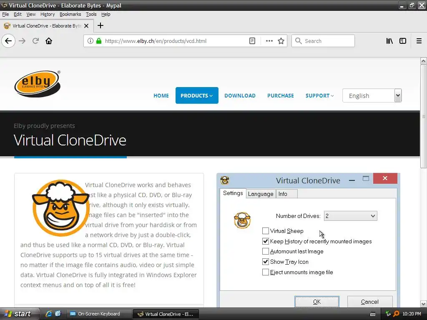Click the page scrollbar down arrow
Screen dimensions: 427x320
click(x=423, y=304)
